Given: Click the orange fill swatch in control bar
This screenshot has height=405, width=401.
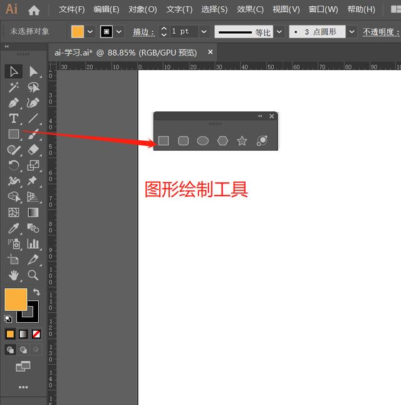Looking at the screenshot, I should 78,31.
